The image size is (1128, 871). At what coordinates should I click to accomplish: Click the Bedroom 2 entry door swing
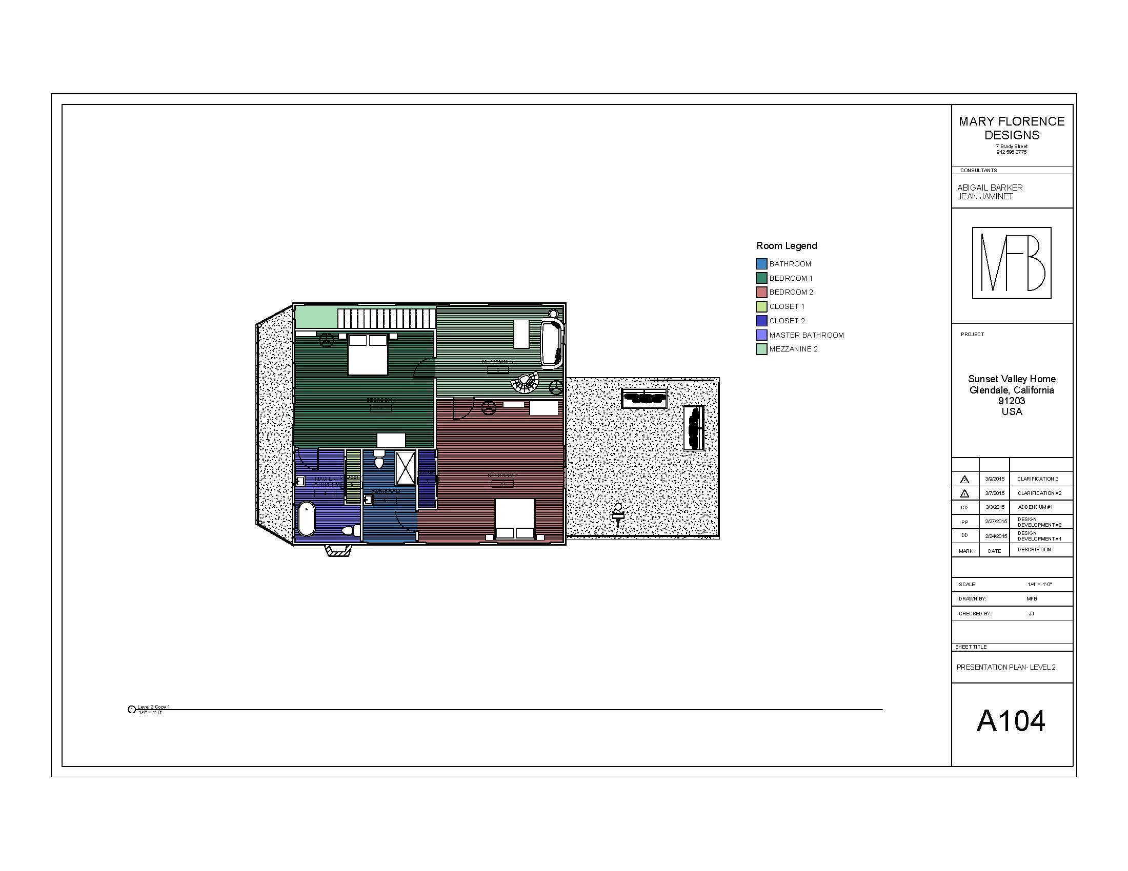(464, 409)
